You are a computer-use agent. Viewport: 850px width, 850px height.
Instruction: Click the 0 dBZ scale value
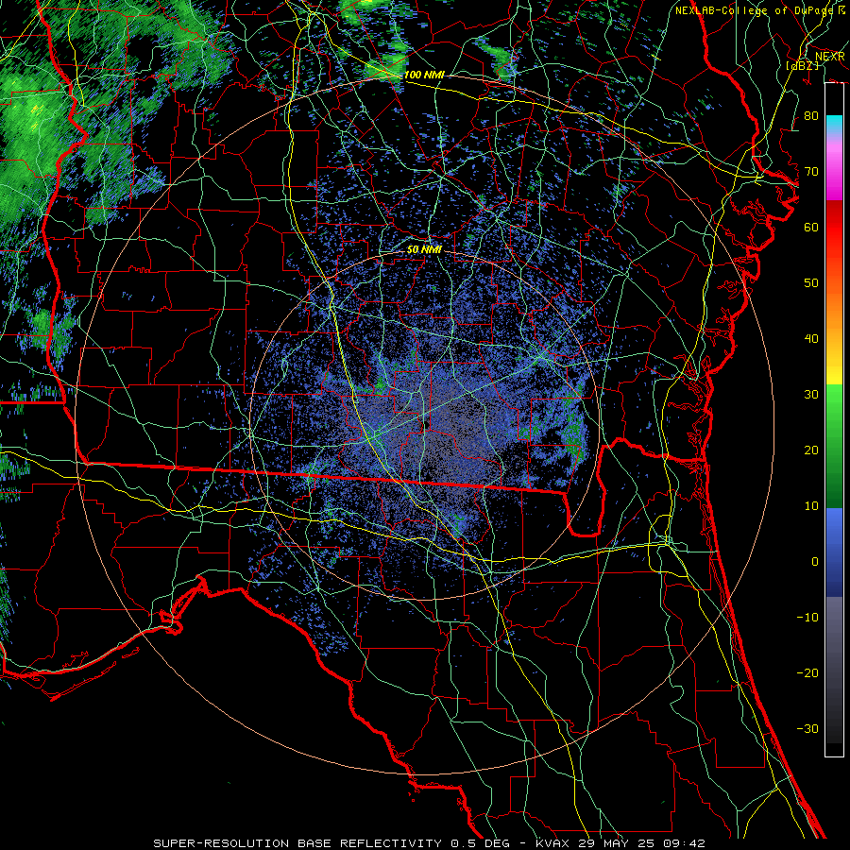(815, 562)
